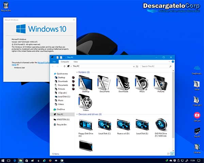204x163 pixels.
Task: Open Task View on the taskbar
Action: [8, 161]
